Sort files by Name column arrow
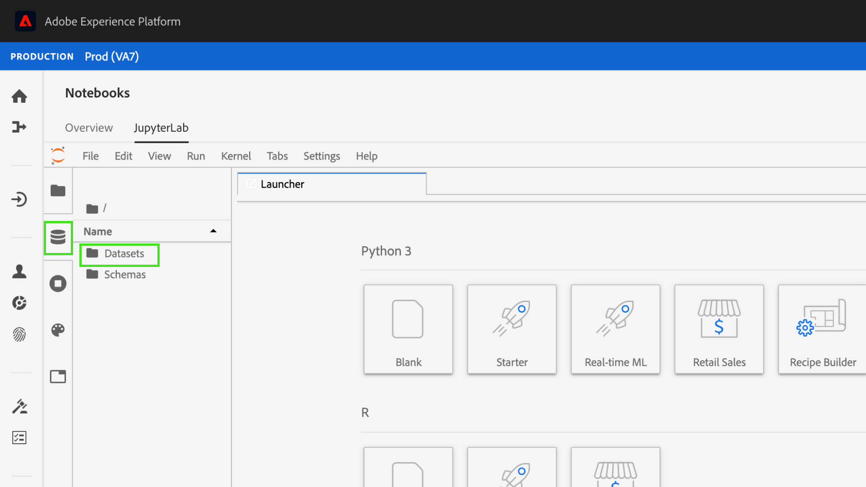 point(213,231)
